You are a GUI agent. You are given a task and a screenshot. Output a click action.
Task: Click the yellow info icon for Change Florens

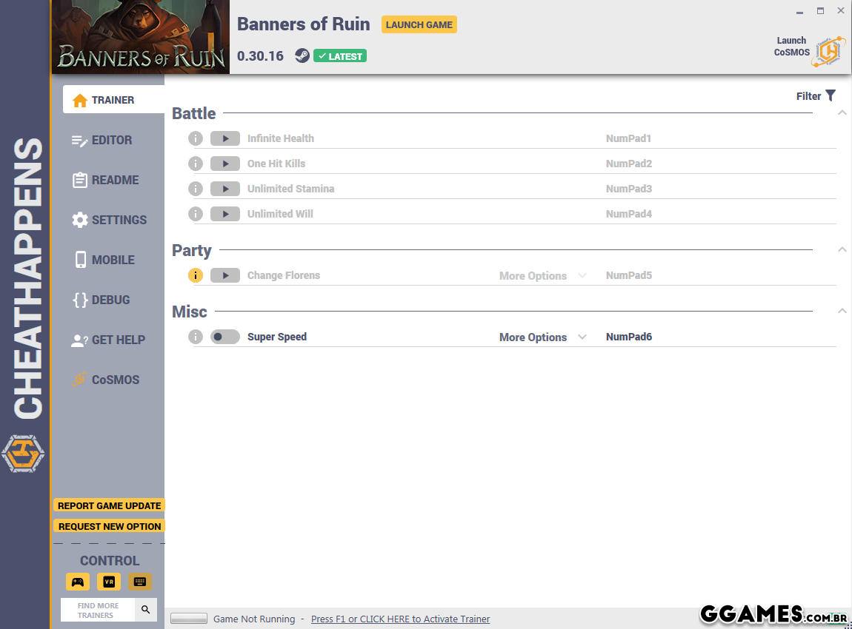tap(196, 275)
